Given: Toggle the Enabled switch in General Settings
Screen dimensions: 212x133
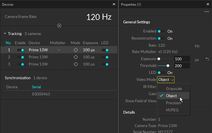Looking at the screenshot, I should click(161, 31).
